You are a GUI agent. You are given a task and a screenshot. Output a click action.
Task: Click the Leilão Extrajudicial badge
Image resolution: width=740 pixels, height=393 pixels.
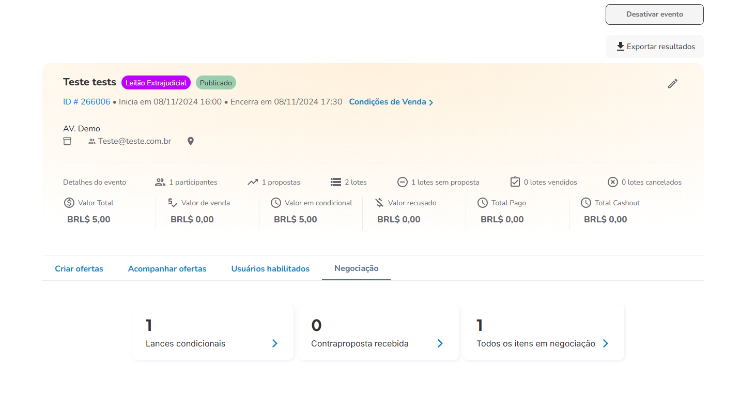pyautogui.click(x=156, y=83)
